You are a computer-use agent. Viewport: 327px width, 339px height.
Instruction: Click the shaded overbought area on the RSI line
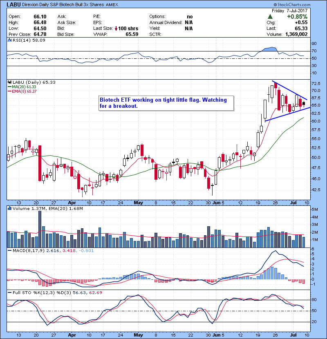click(269, 49)
